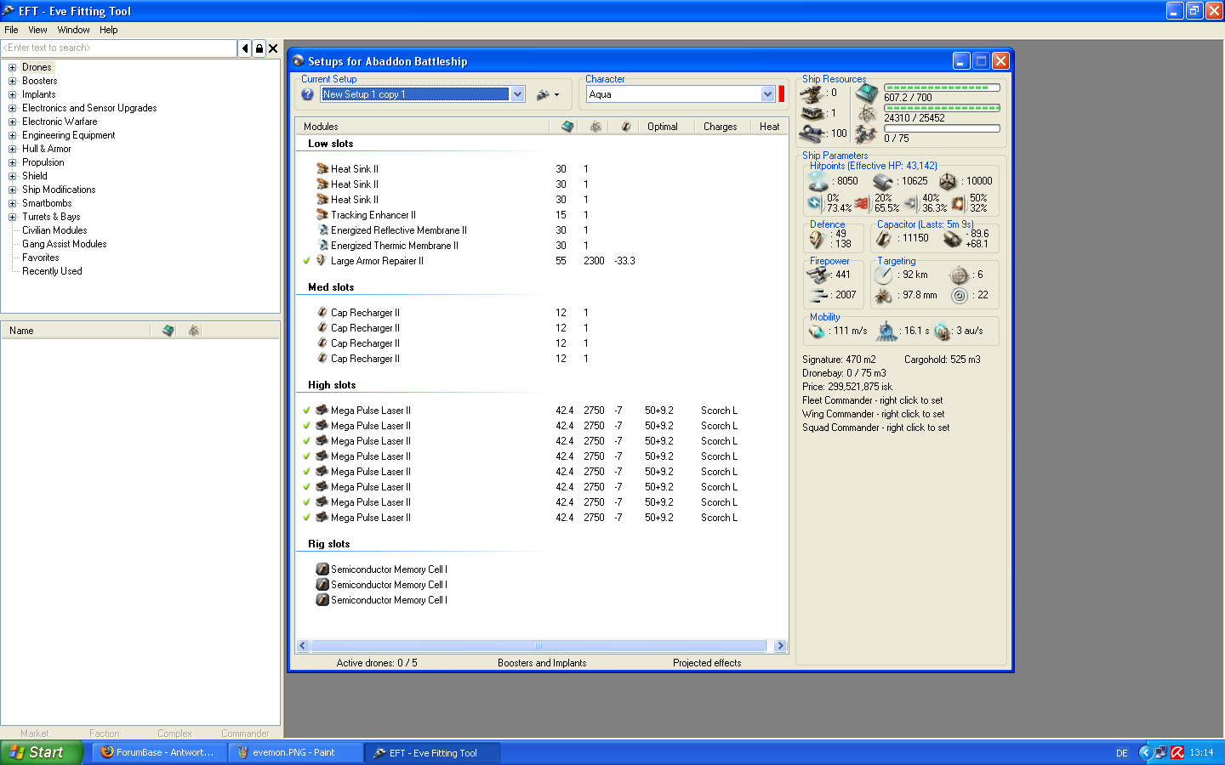The image size is (1225, 765).
Task: Expand the Boosters tree node
Action: (x=12, y=81)
